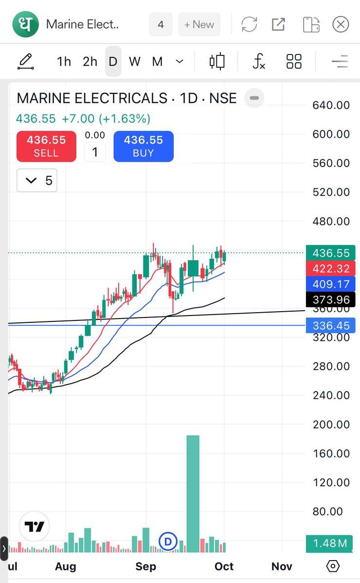Open the Marine Elect.. symbol search
Viewport: 360px width, 583px height.
point(82,24)
